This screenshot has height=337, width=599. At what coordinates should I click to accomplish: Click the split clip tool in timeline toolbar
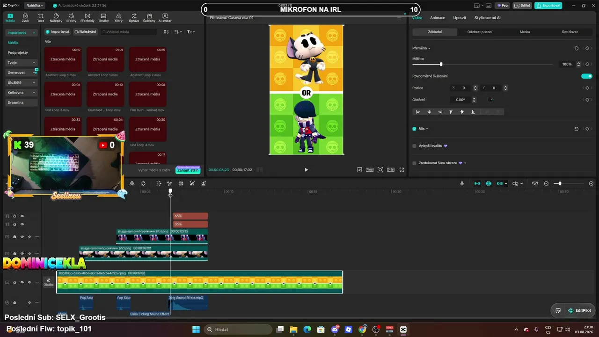[x=159, y=183]
